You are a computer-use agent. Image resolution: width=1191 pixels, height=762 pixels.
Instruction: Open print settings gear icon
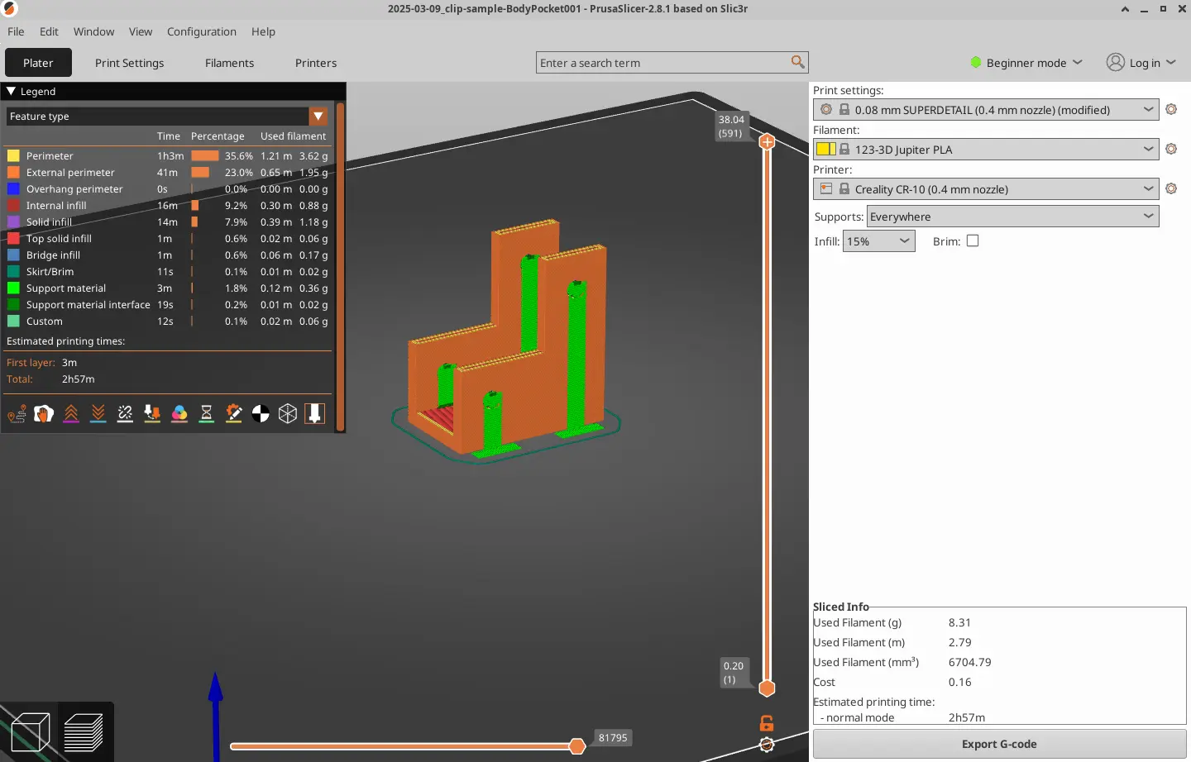click(1171, 109)
